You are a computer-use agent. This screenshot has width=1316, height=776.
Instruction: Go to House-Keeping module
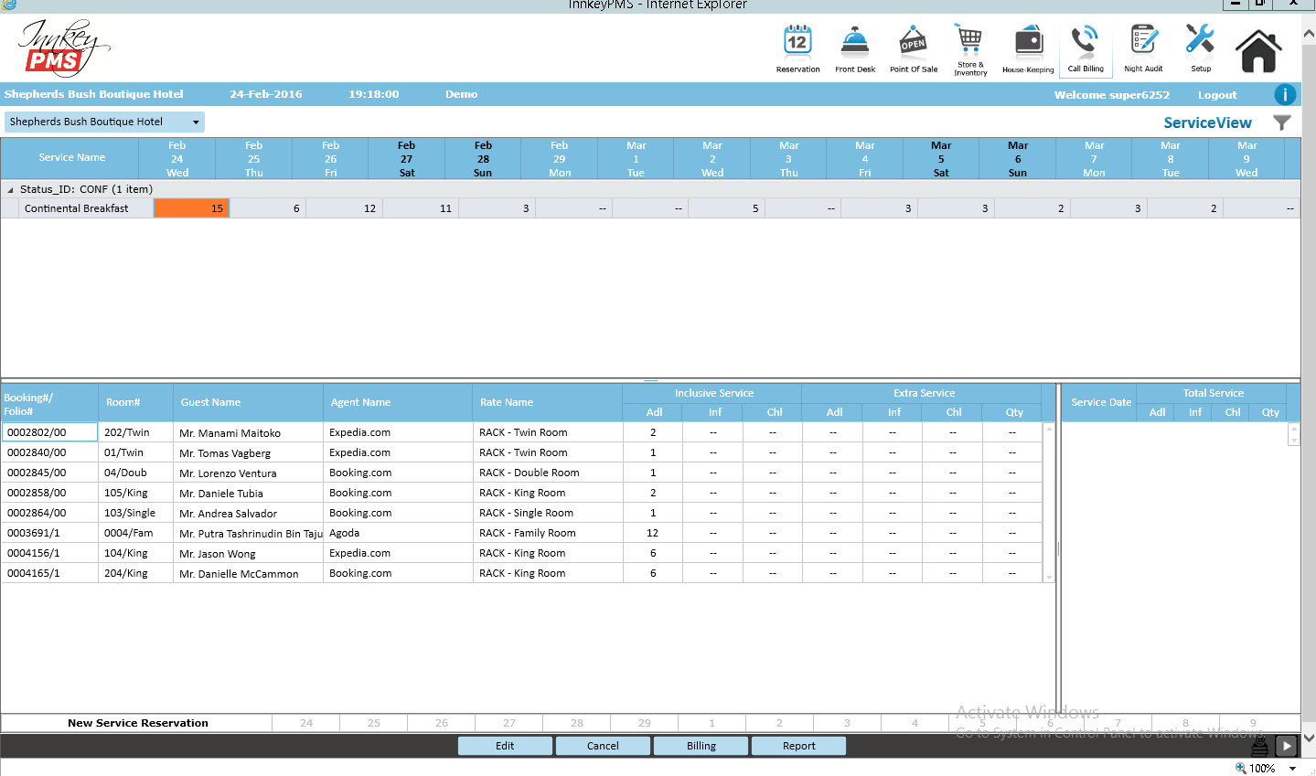(1028, 48)
